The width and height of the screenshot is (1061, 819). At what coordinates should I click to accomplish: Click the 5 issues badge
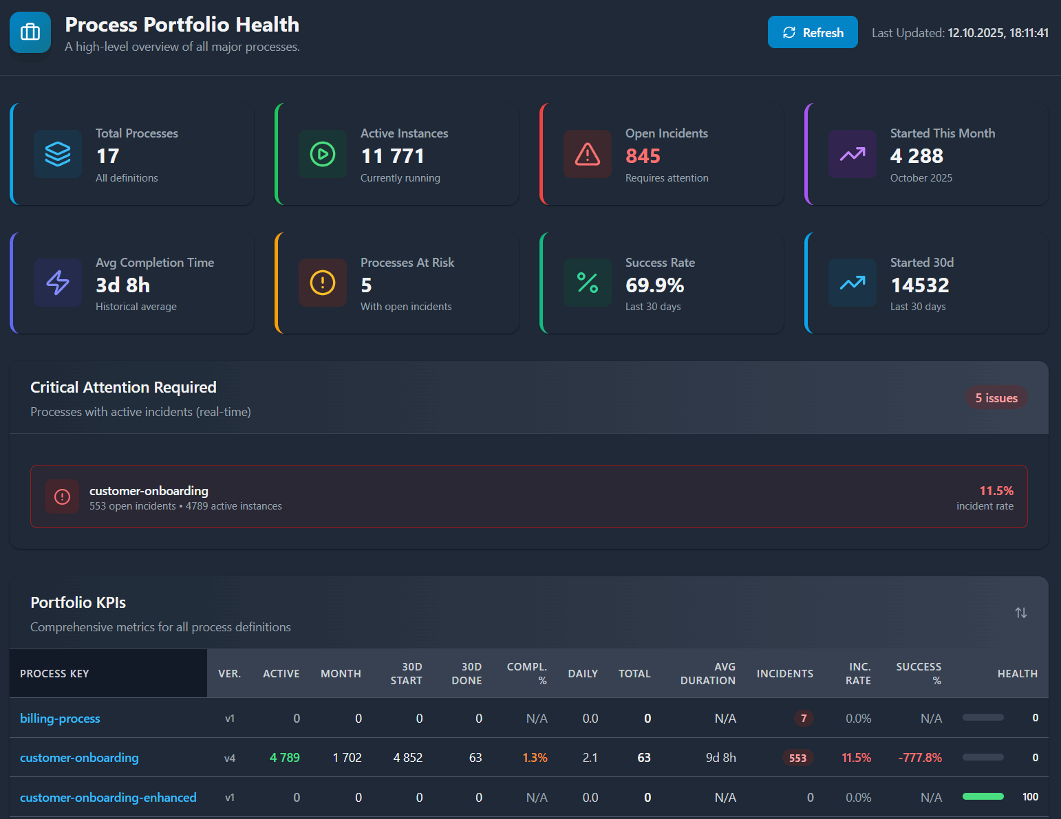pos(996,397)
